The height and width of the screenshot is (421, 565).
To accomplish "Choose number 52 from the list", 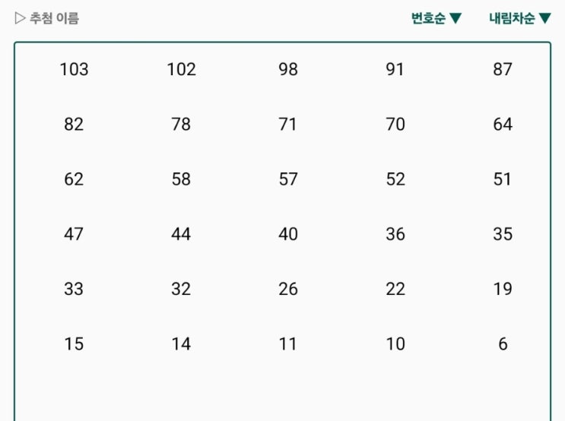I will tap(395, 179).
